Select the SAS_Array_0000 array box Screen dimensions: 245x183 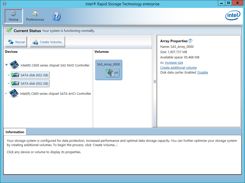click(109, 70)
